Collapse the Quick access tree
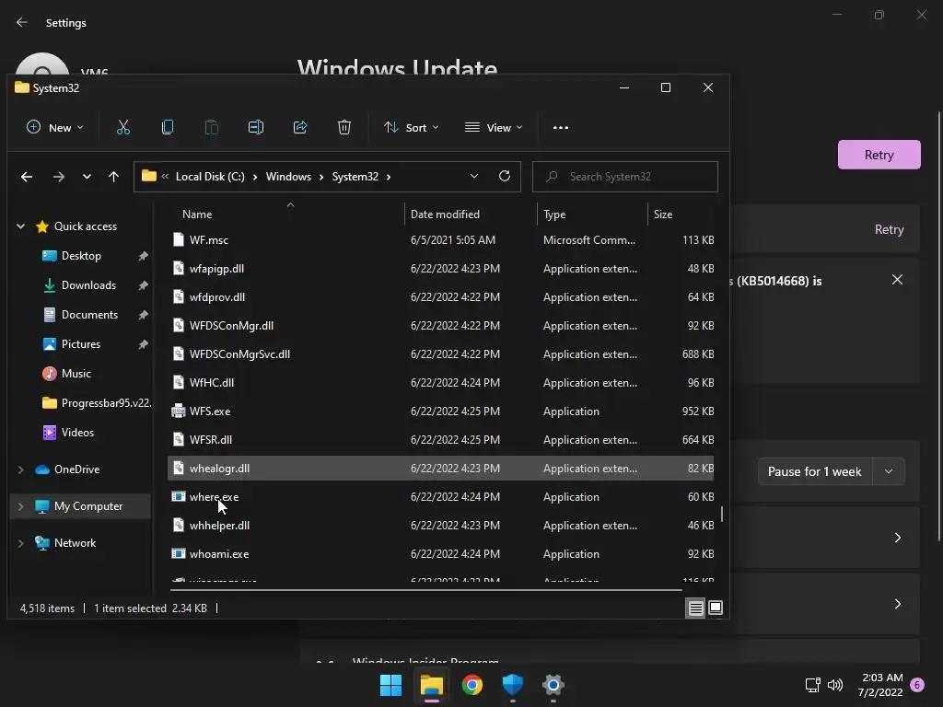 (20, 226)
